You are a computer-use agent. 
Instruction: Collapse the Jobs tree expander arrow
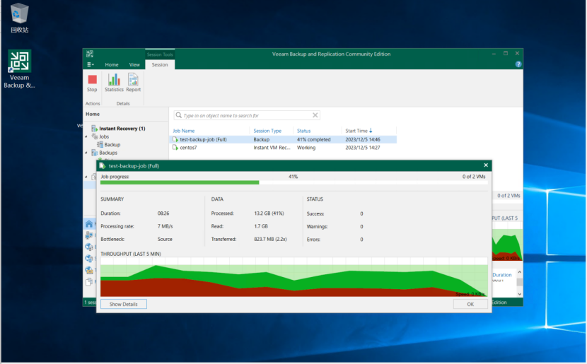coord(86,136)
